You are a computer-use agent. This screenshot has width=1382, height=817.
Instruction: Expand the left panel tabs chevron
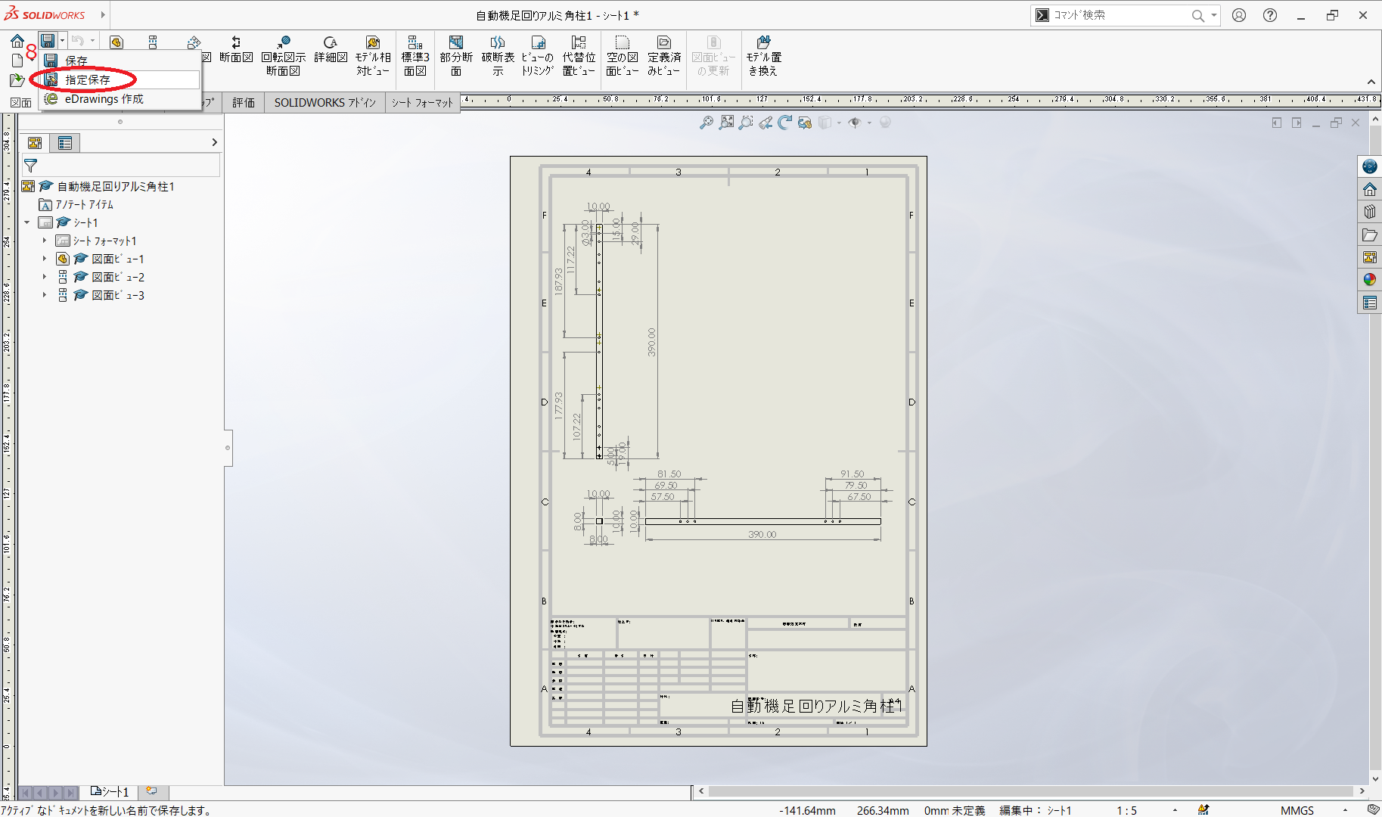(x=214, y=142)
